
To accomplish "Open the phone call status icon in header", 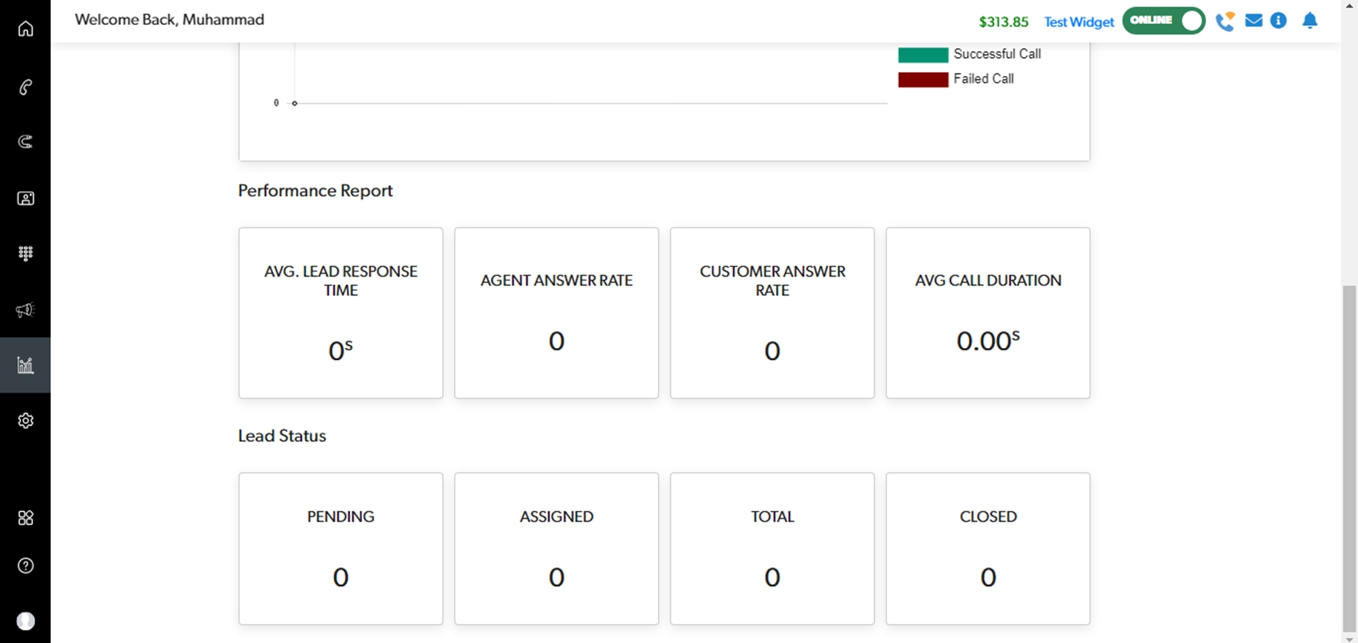I will pyautogui.click(x=1225, y=22).
